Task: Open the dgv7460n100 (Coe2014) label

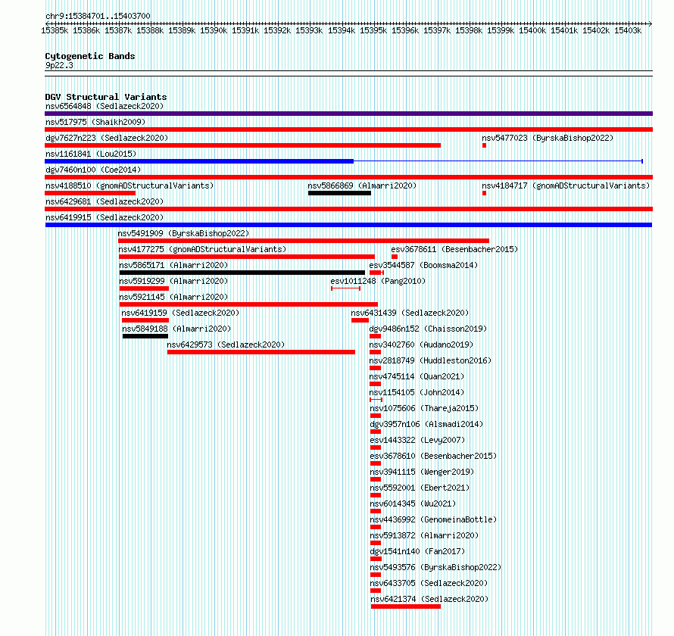Action: [x=93, y=170]
